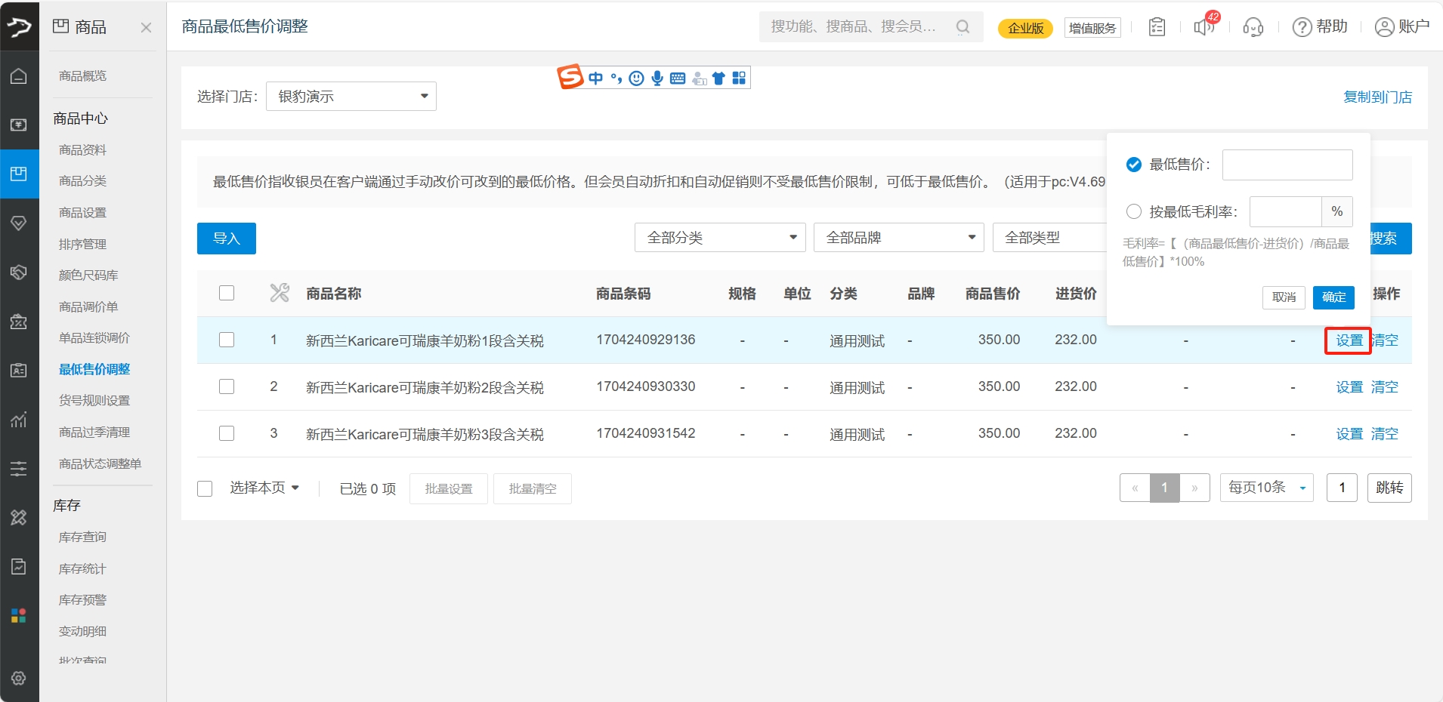The image size is (1443, 702).
Task: Open the Sogou toolbox grid icon
Action: (x=739, y=78)
